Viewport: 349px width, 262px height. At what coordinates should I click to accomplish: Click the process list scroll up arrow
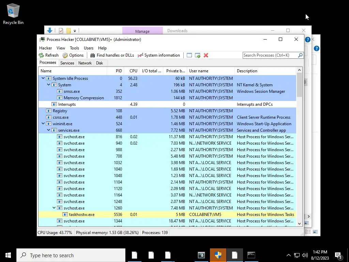[299, 70]
